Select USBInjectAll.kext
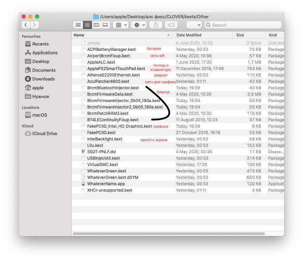Viewport: 303px width, 261px height. pos(178,158)
